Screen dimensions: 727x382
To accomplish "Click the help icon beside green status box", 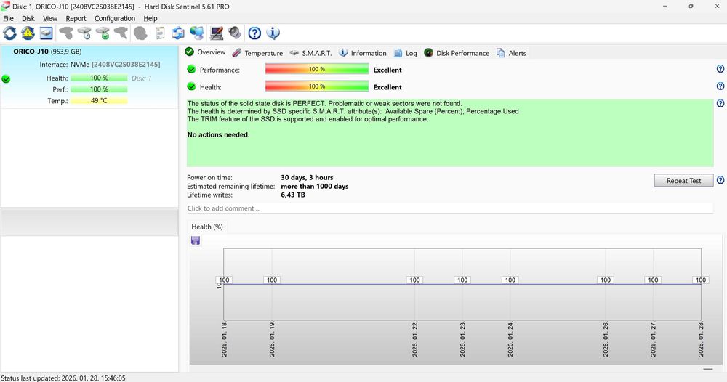I will point(720,103).
